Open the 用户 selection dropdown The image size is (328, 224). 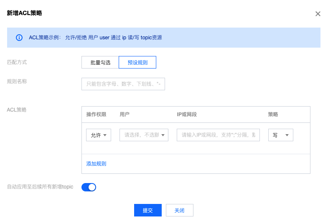click(x=144, y=135)
